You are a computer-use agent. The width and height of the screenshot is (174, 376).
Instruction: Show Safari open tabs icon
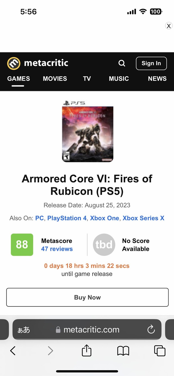pyautogui.click(x=160, y=351)
